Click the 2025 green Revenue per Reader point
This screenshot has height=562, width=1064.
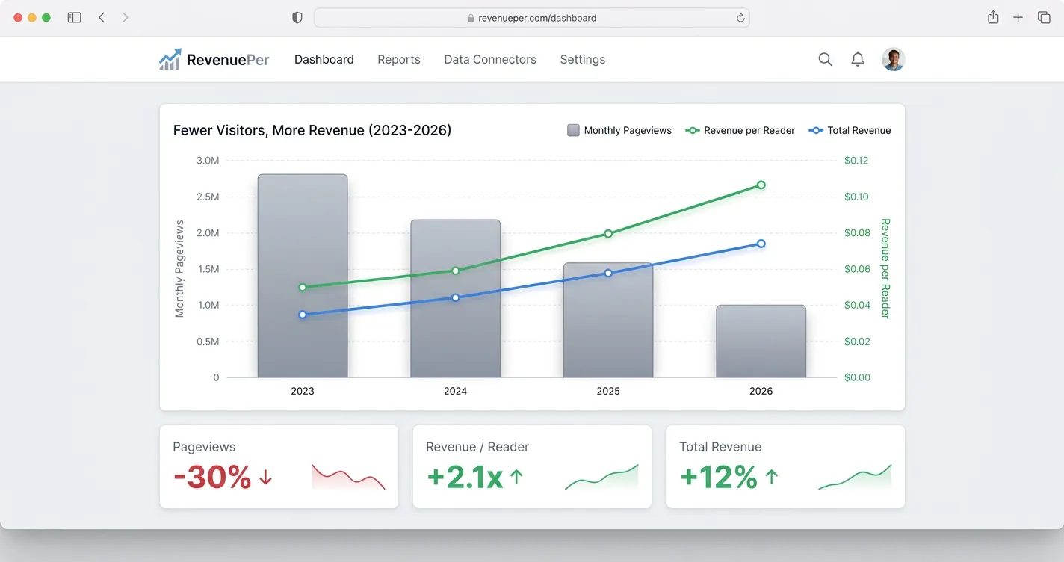point(608,233)
